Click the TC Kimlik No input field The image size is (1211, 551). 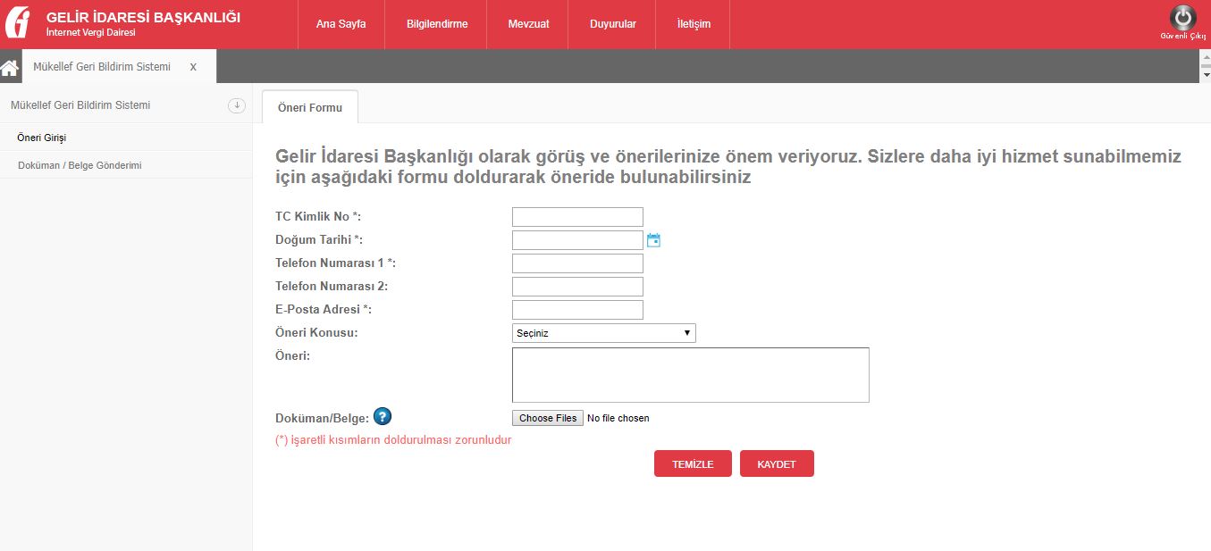tap(576, 216)
